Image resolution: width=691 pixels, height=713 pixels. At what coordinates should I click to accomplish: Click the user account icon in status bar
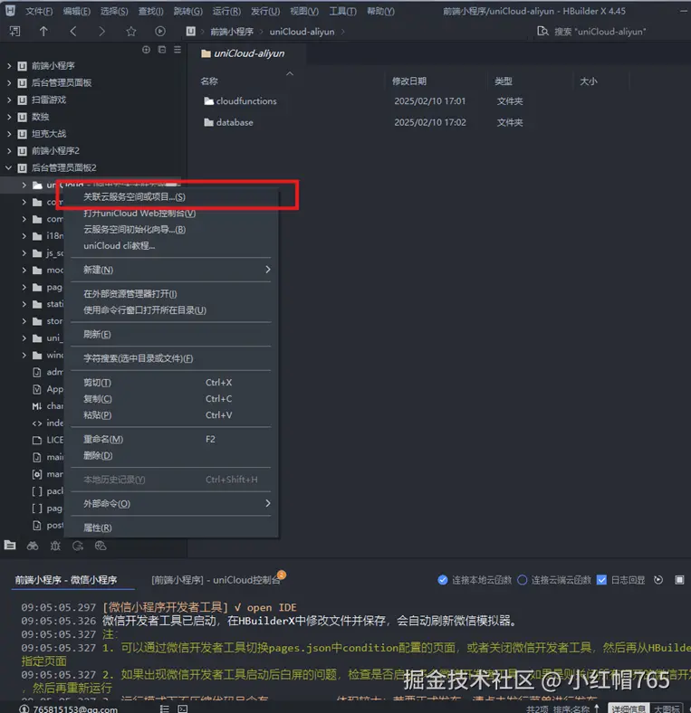[x=24, y=708]
